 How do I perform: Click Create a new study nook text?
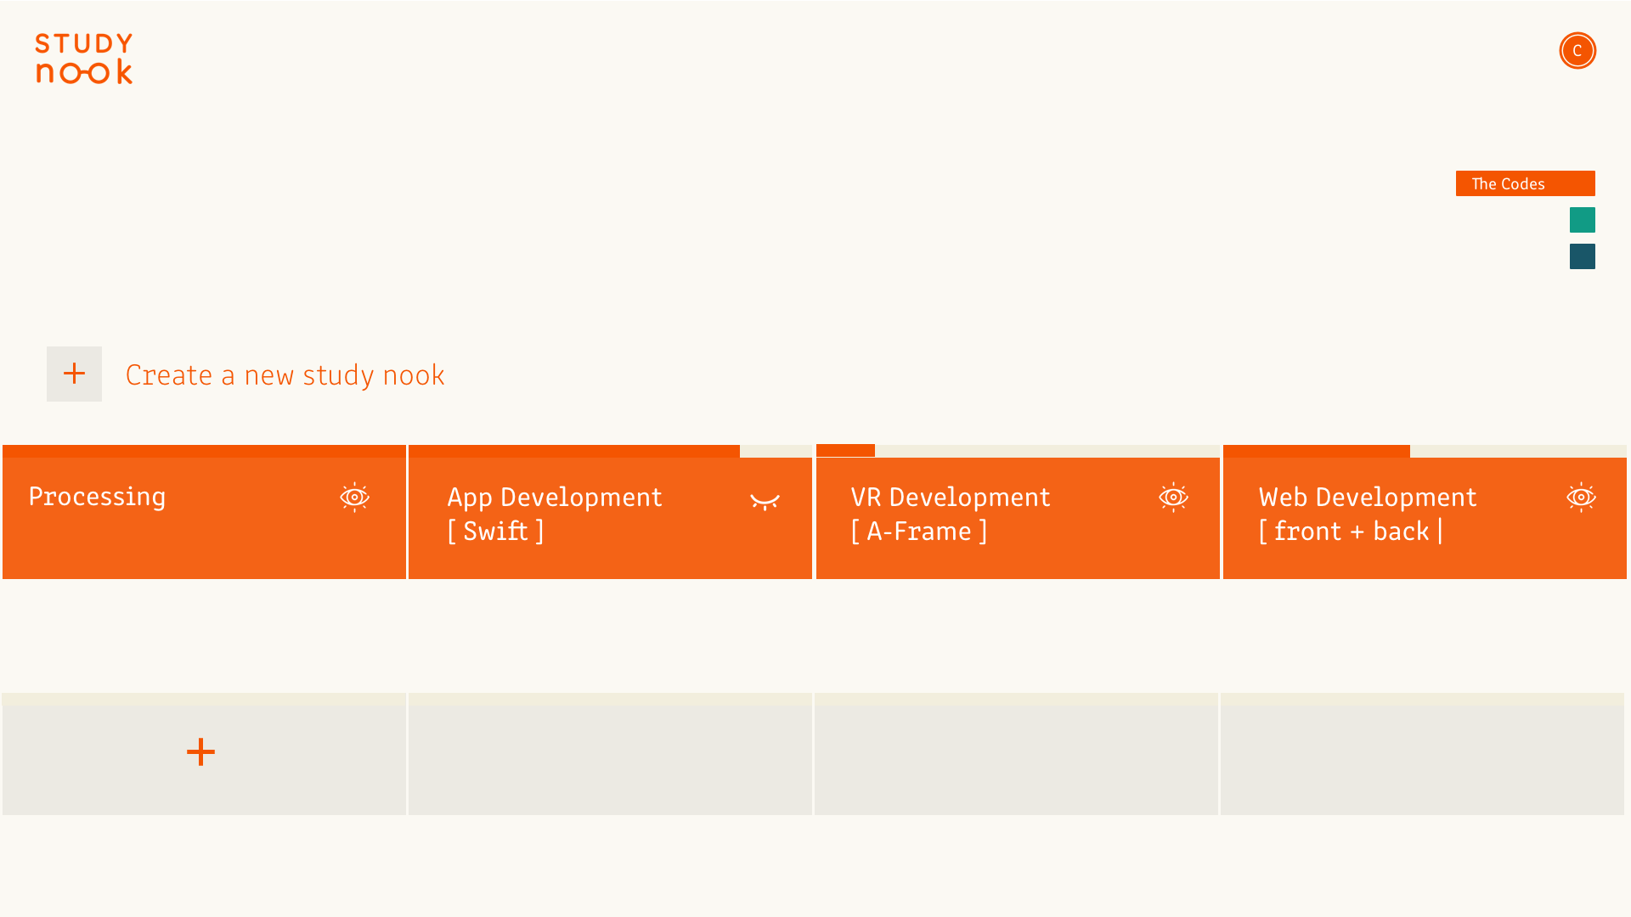[x=285, y=374]
